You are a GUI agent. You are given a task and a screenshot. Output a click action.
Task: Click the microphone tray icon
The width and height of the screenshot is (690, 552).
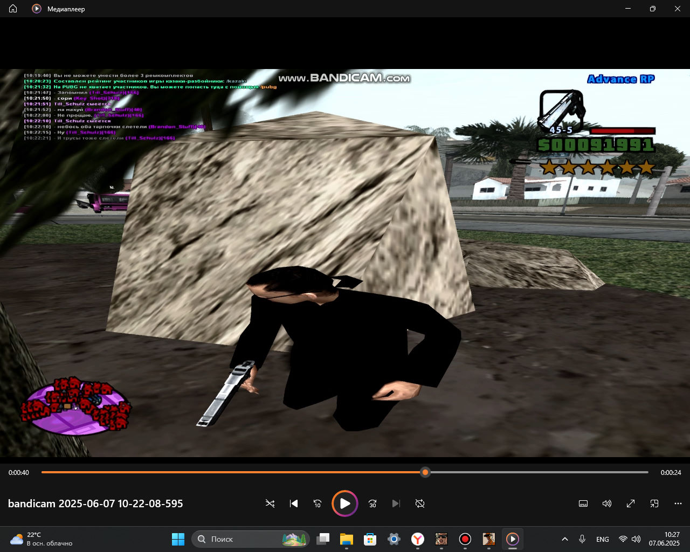582,539
